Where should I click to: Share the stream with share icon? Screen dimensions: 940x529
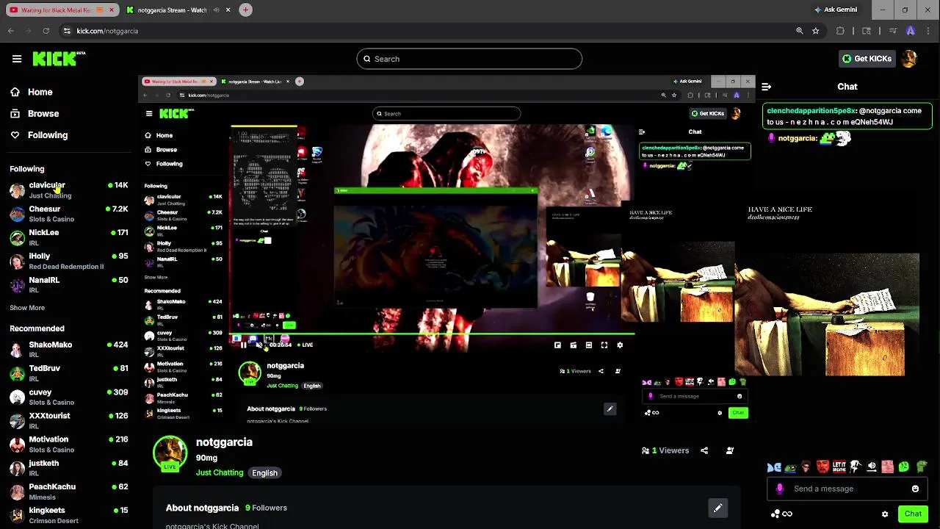coord(704,450)
